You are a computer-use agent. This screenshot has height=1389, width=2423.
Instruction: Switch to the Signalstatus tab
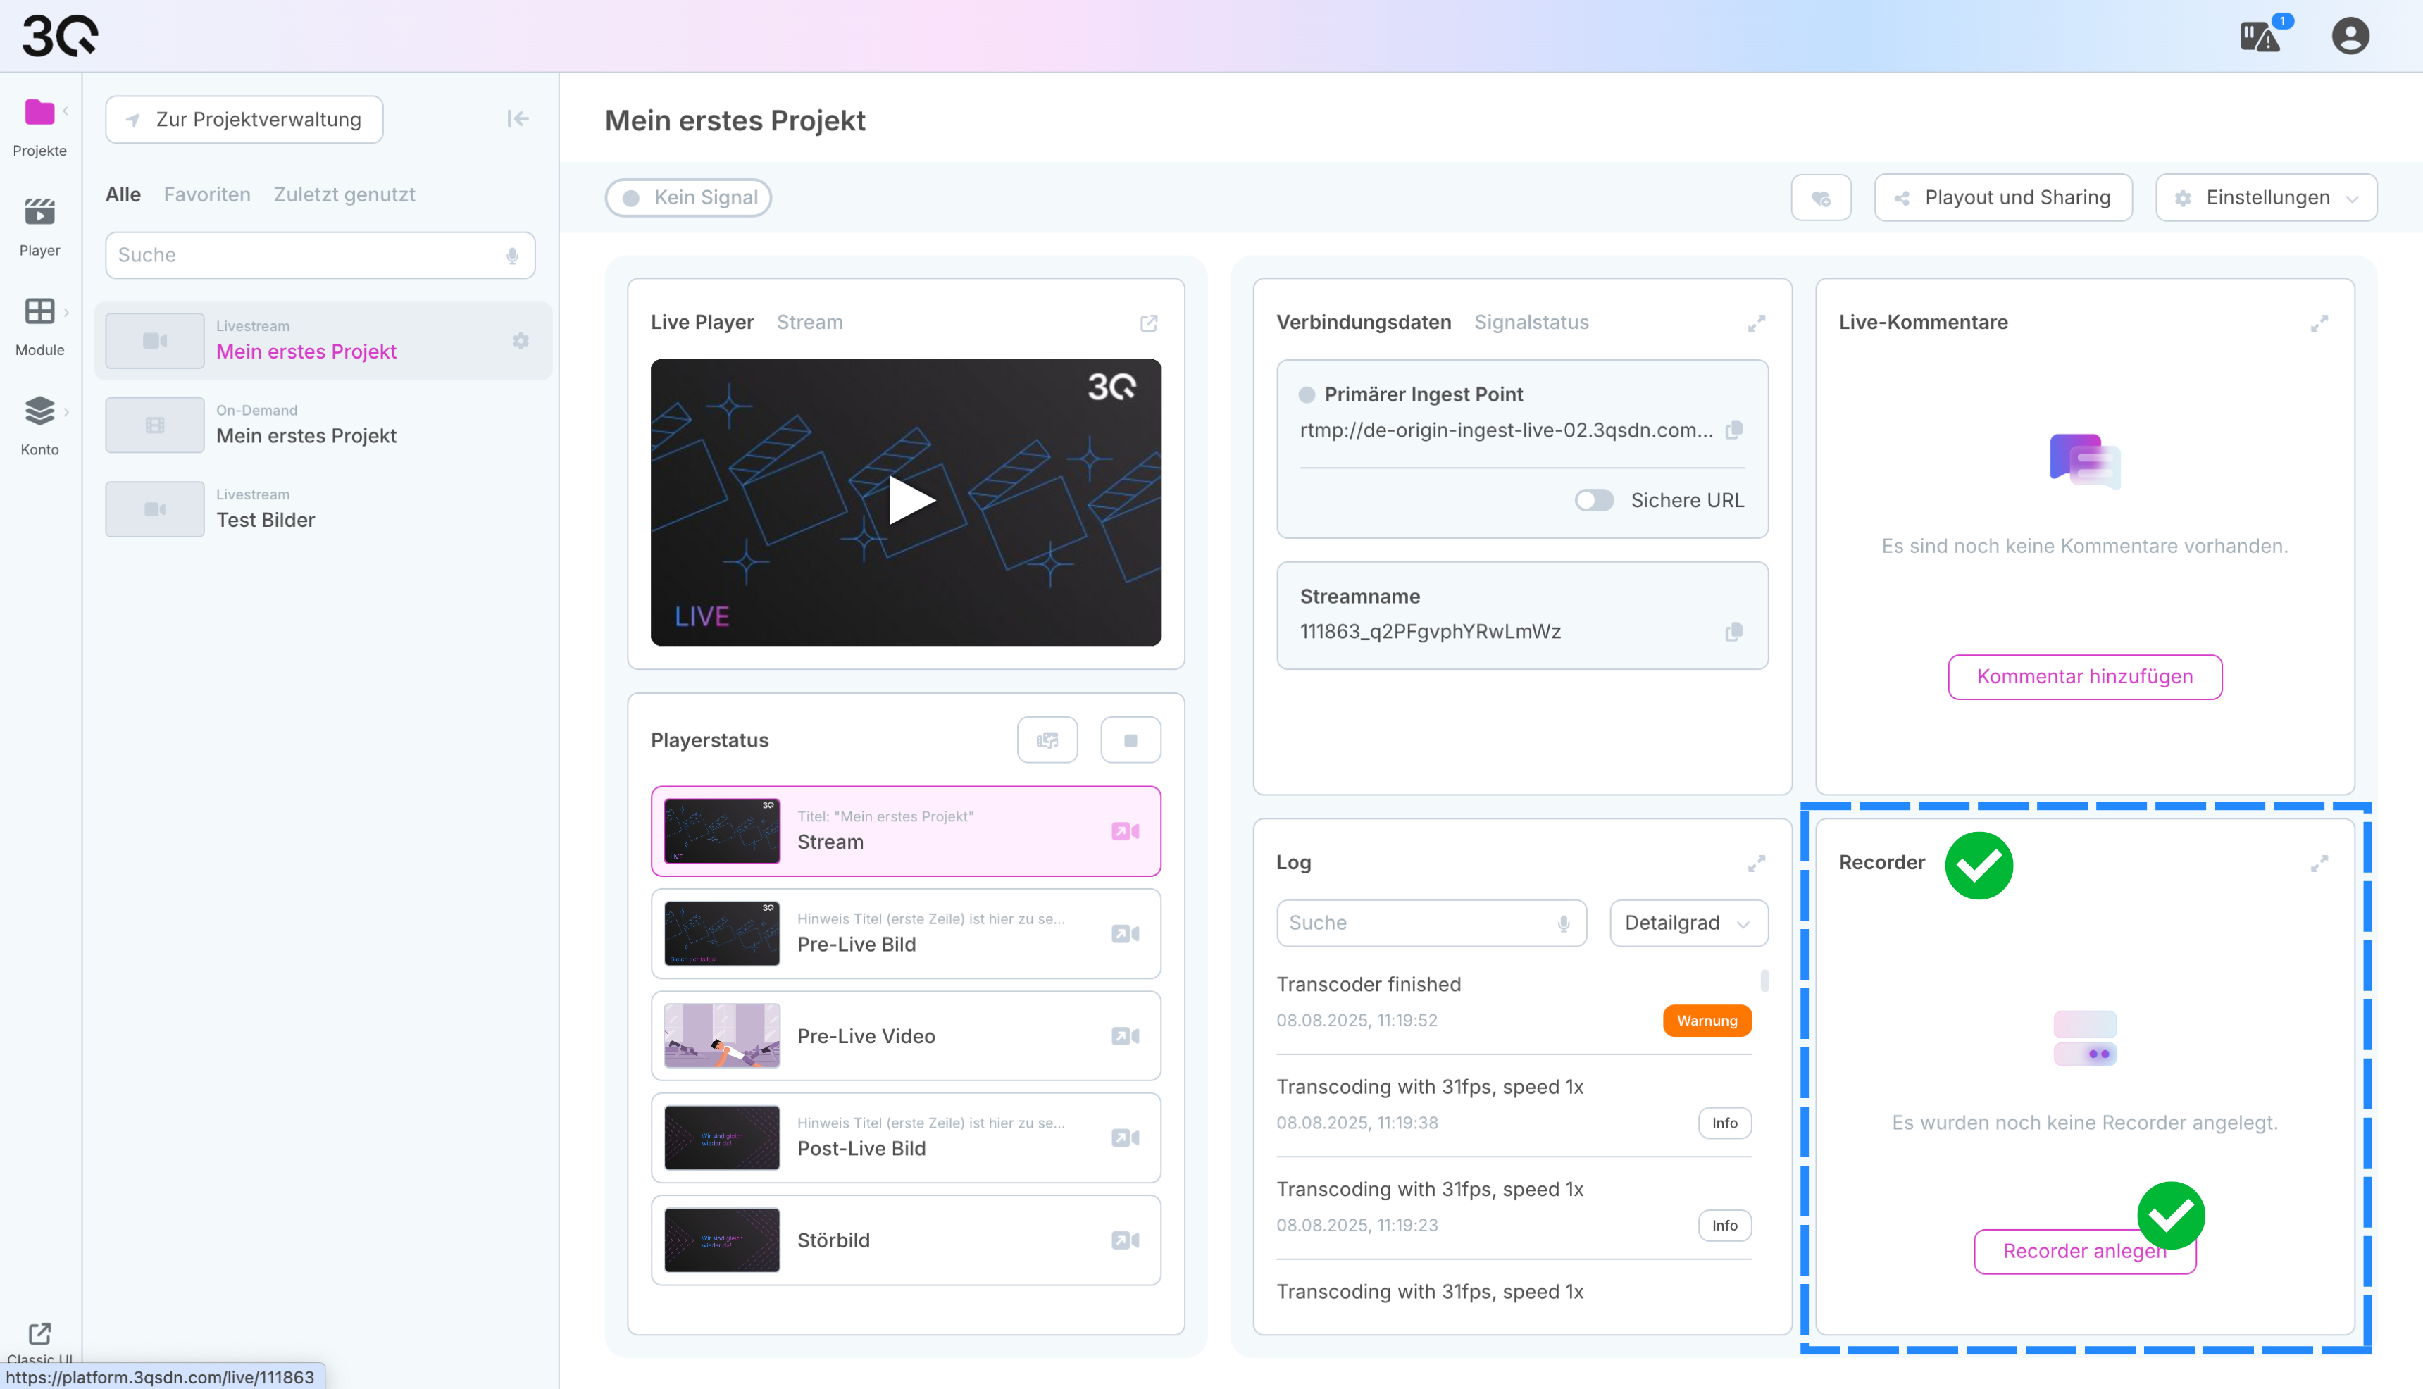1531,323
